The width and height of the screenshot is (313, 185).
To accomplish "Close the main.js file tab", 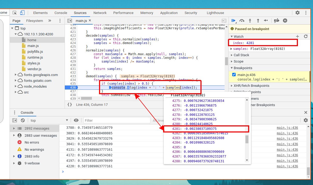I will coord(90,21).
